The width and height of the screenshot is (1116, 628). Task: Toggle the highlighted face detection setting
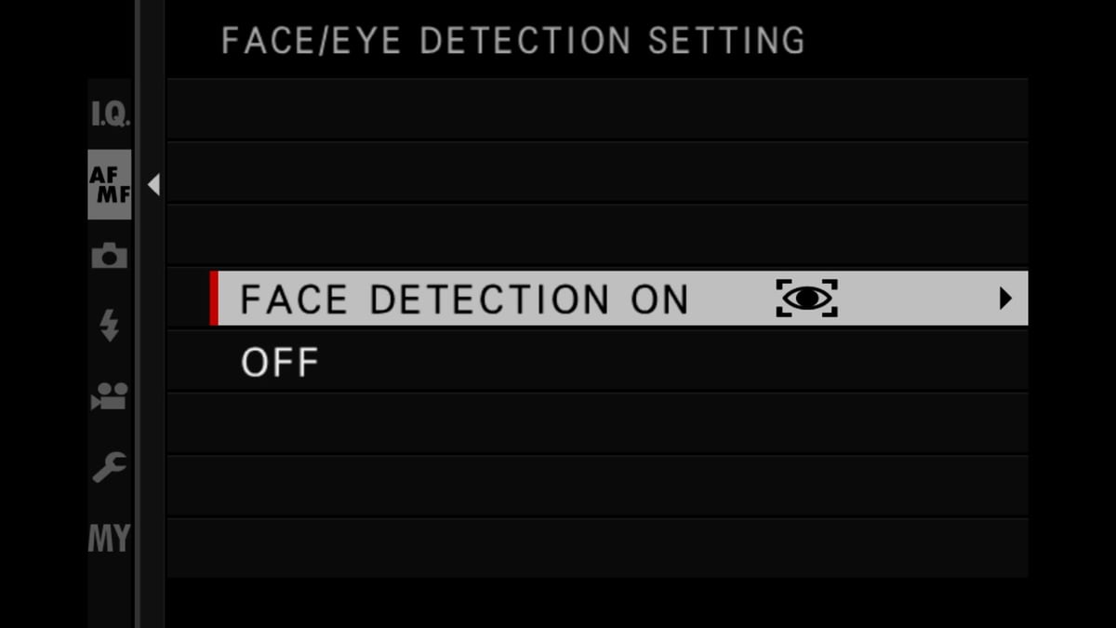(465, 299)
